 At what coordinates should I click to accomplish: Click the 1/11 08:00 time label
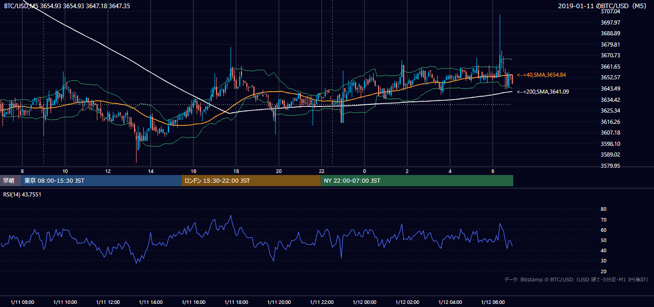tap(22, 302)
